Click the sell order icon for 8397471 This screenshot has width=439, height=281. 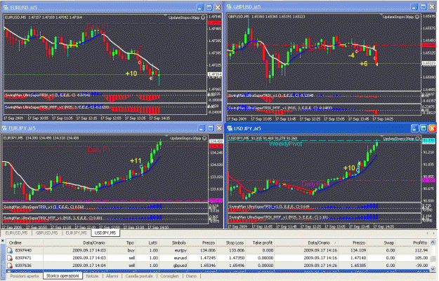(x=10, y=258)
